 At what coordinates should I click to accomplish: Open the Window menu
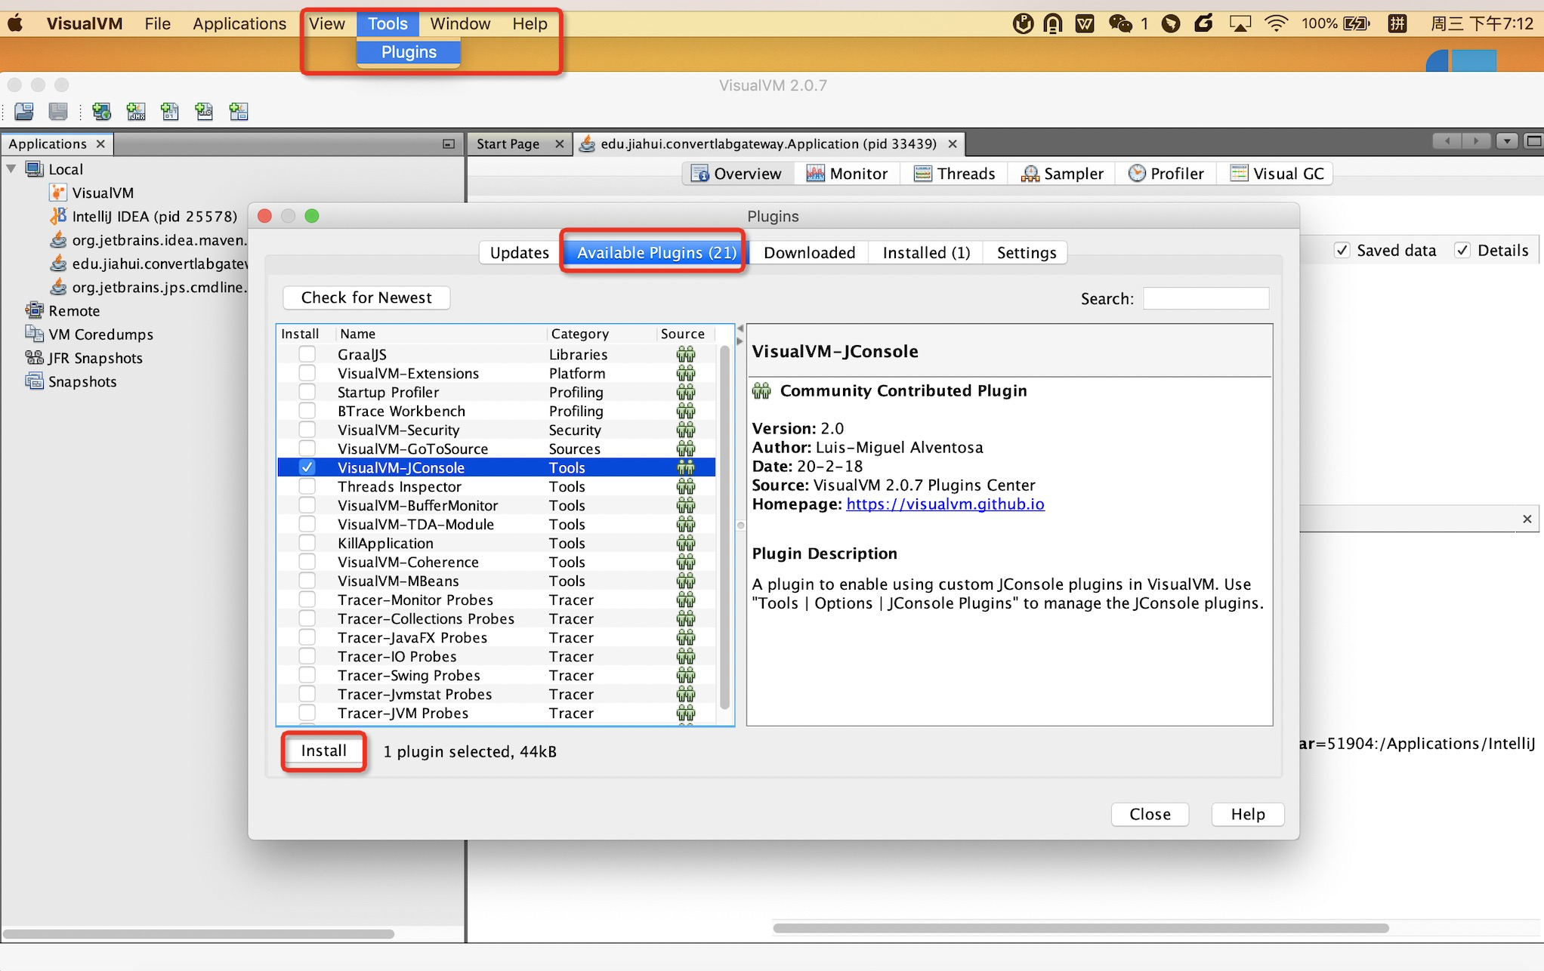[x=459, y=23]
